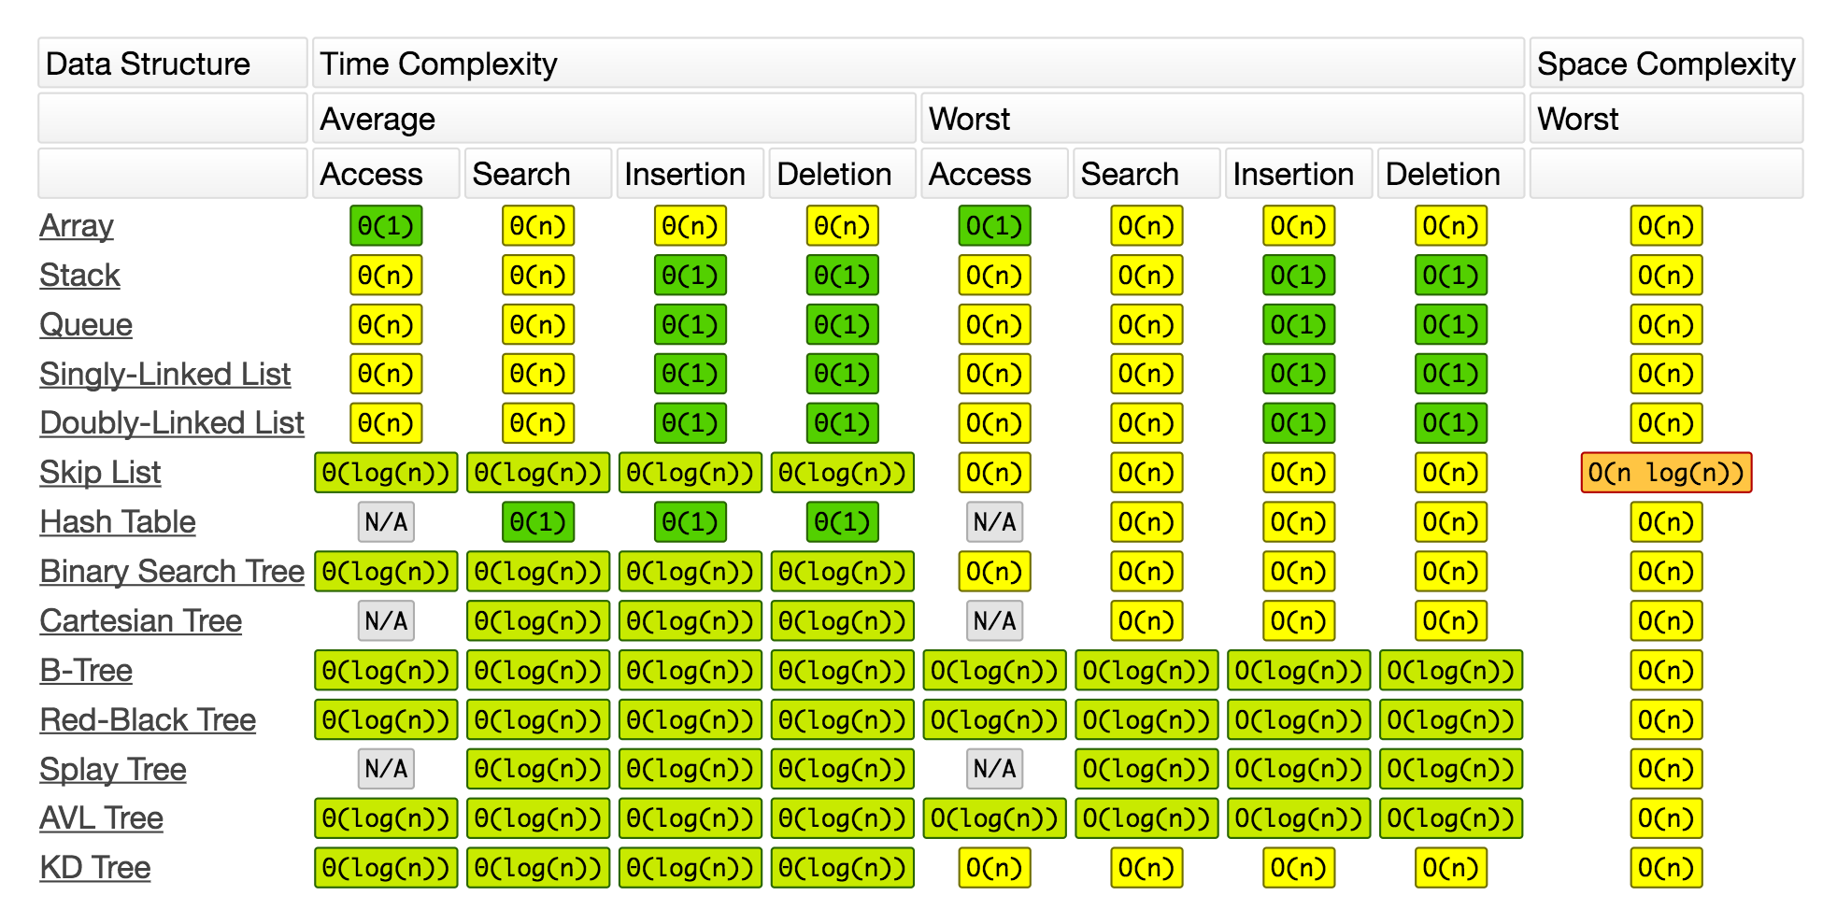
Task: Open the AVL Tree link
Action: coord(101,818)
